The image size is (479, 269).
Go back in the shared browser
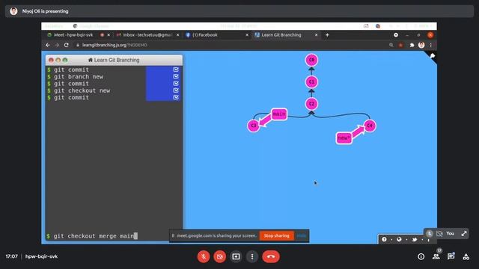click(x=48, y=45)
